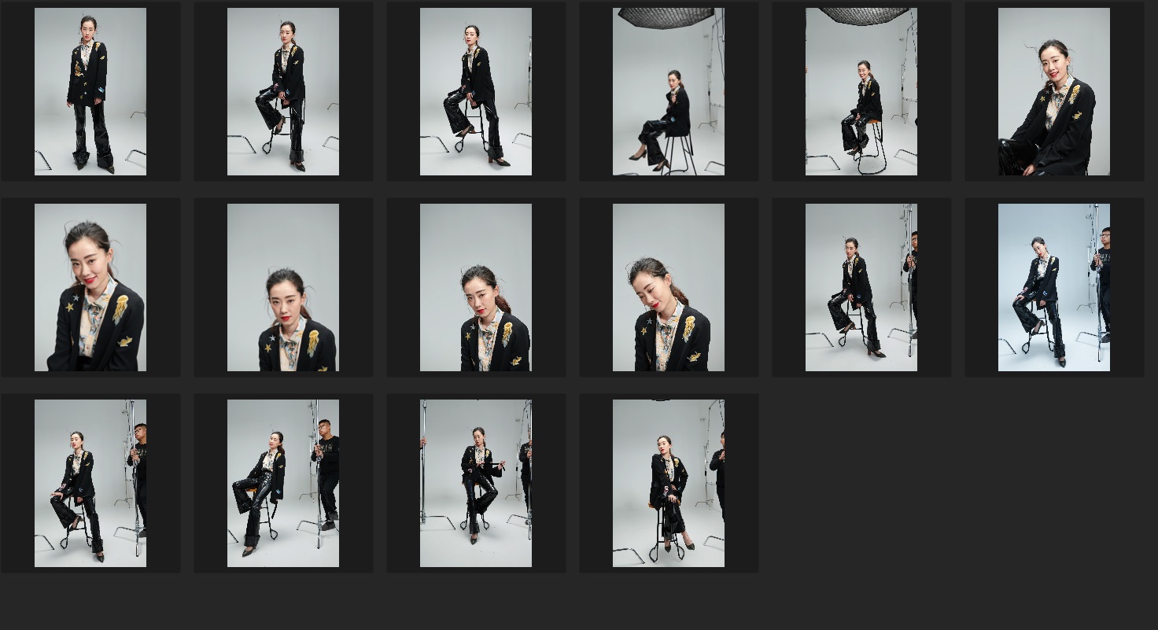1158x630 pixels.
Task: Select seated photo with one leg fully extended
Action: pyautogui.click(x=476, y=91)
